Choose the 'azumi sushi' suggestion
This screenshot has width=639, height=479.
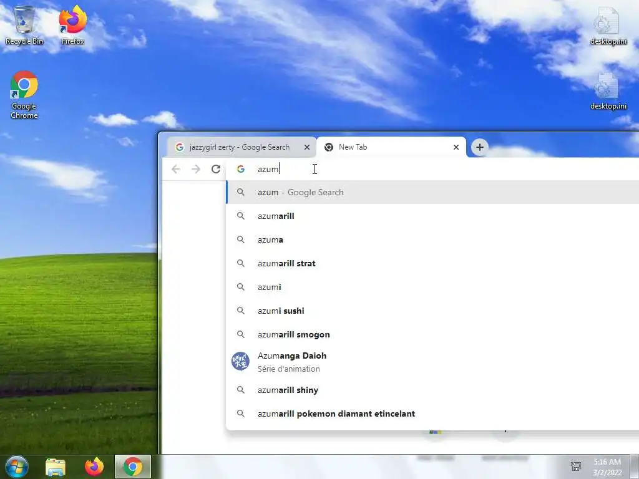tap(432, 311)
